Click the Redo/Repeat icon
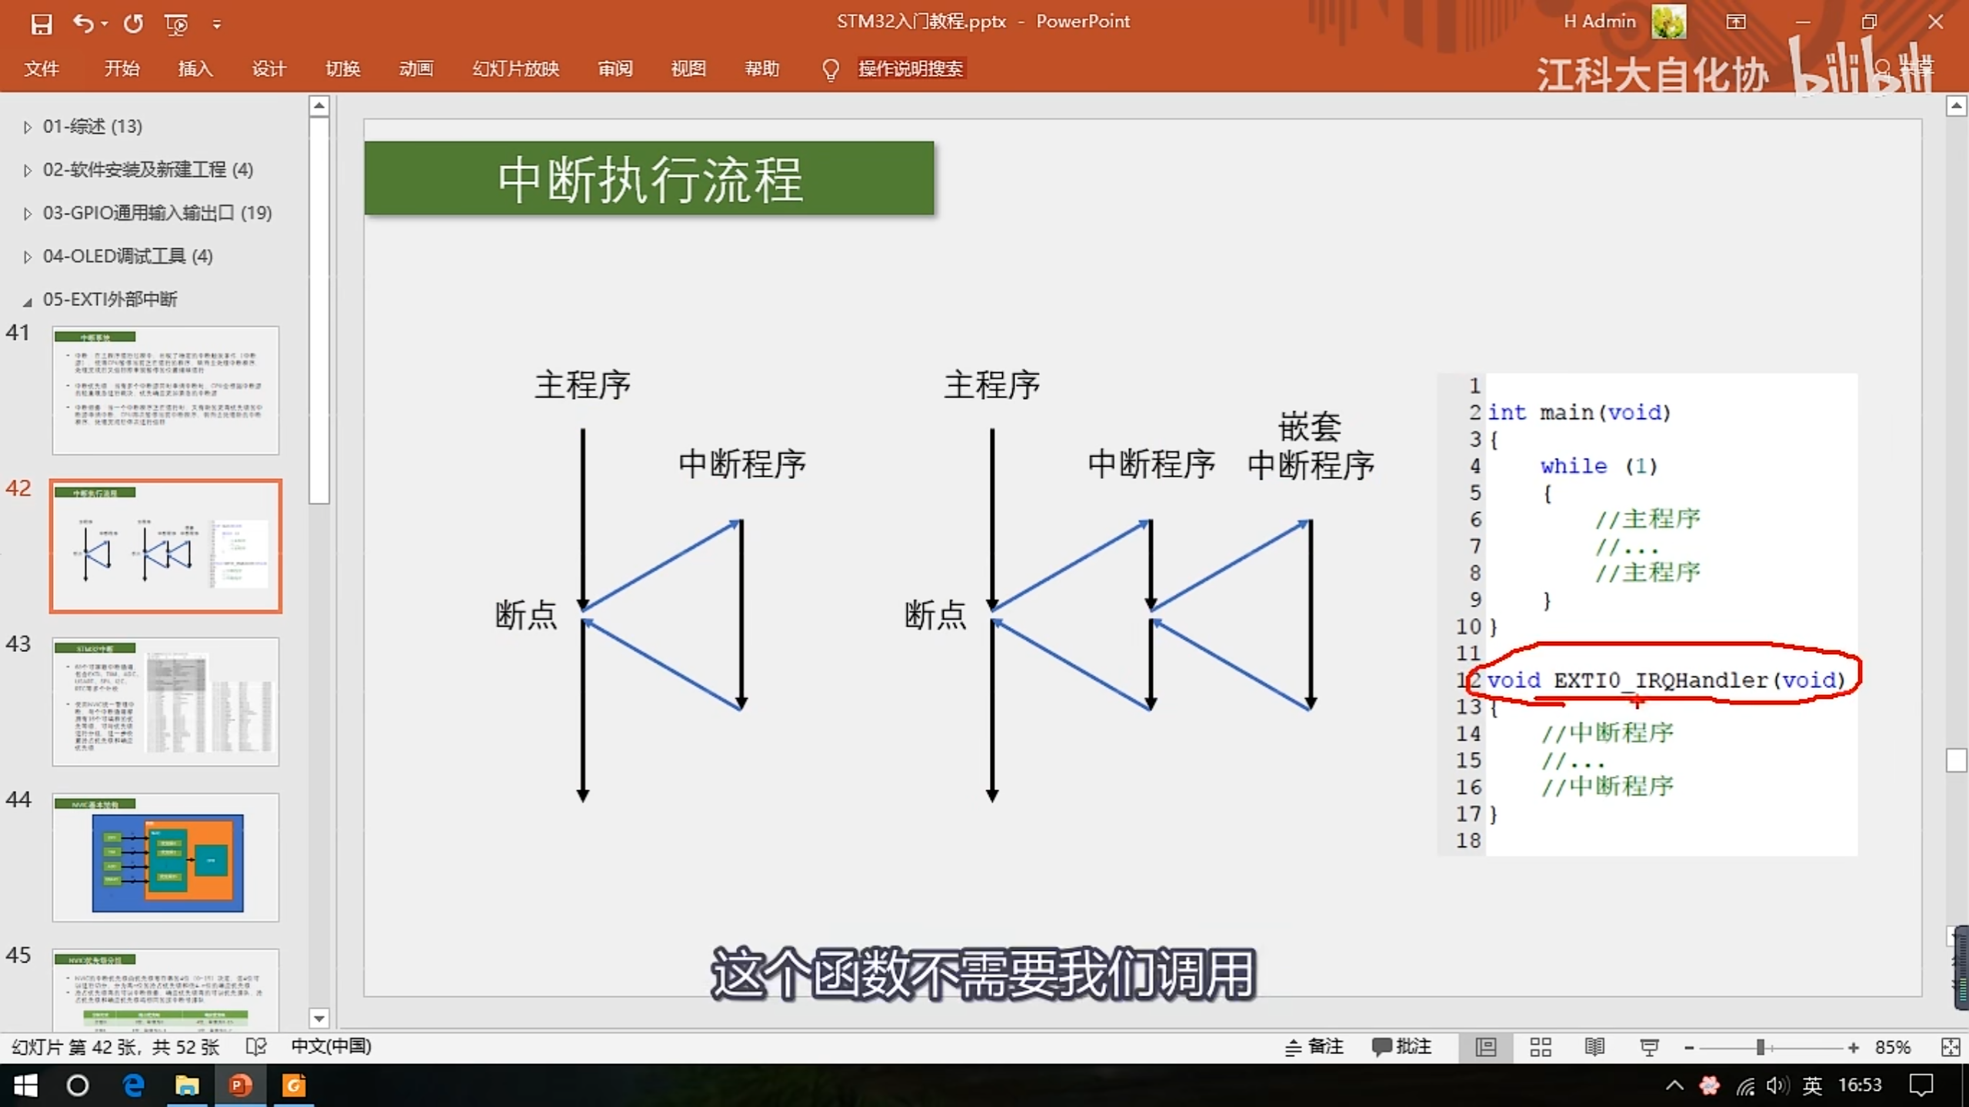Screen dimensions: 1969x1107 134,24
